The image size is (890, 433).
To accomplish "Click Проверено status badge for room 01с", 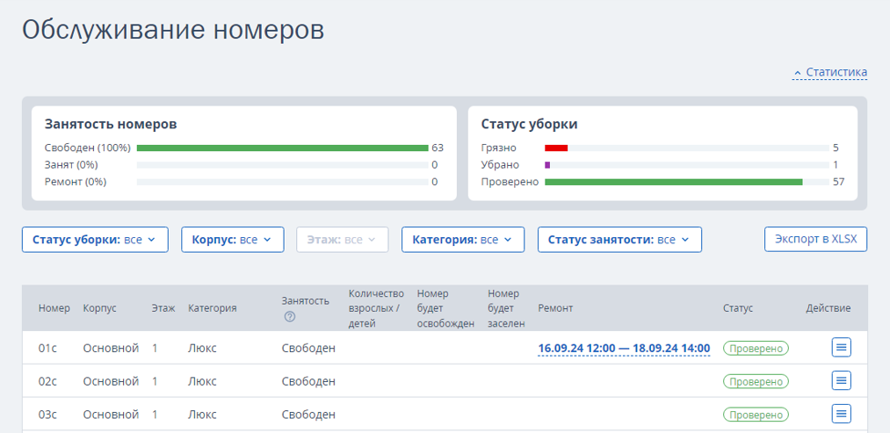I will tap(756, 348).
